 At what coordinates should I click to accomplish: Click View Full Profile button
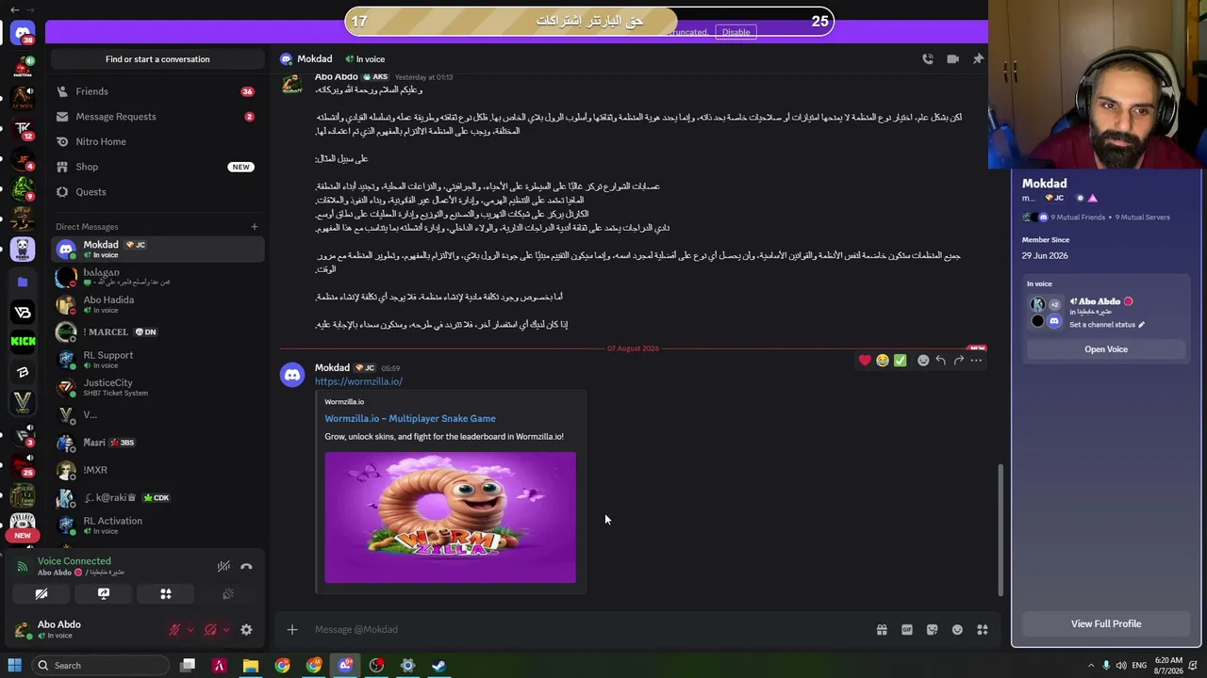click(1106, 623)
